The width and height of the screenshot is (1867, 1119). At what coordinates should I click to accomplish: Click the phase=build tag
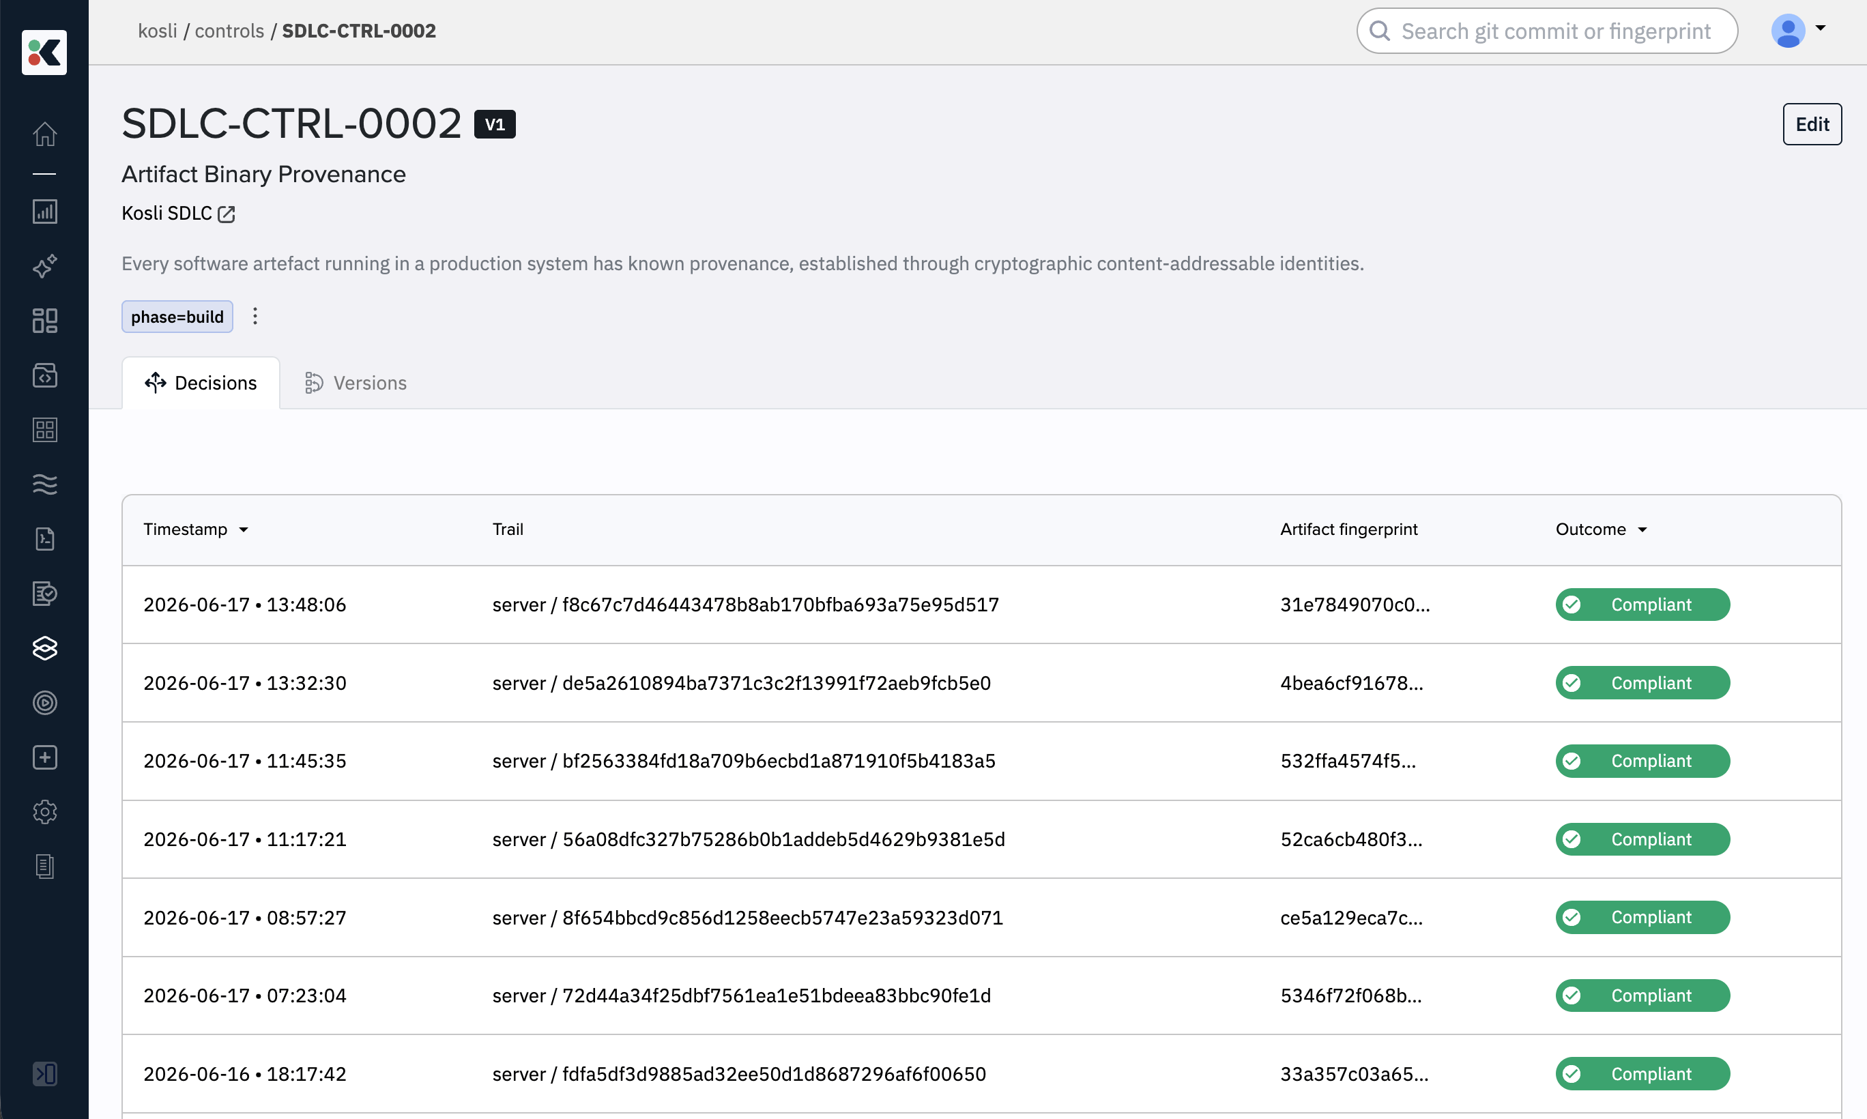point(177,317)
